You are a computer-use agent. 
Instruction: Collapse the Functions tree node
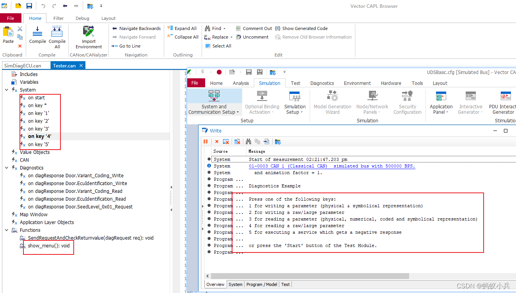click(x=7, y=230)
